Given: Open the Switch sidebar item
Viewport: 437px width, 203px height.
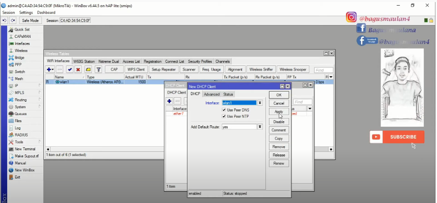Looking at the screenshot, I should tap(19, 72).
